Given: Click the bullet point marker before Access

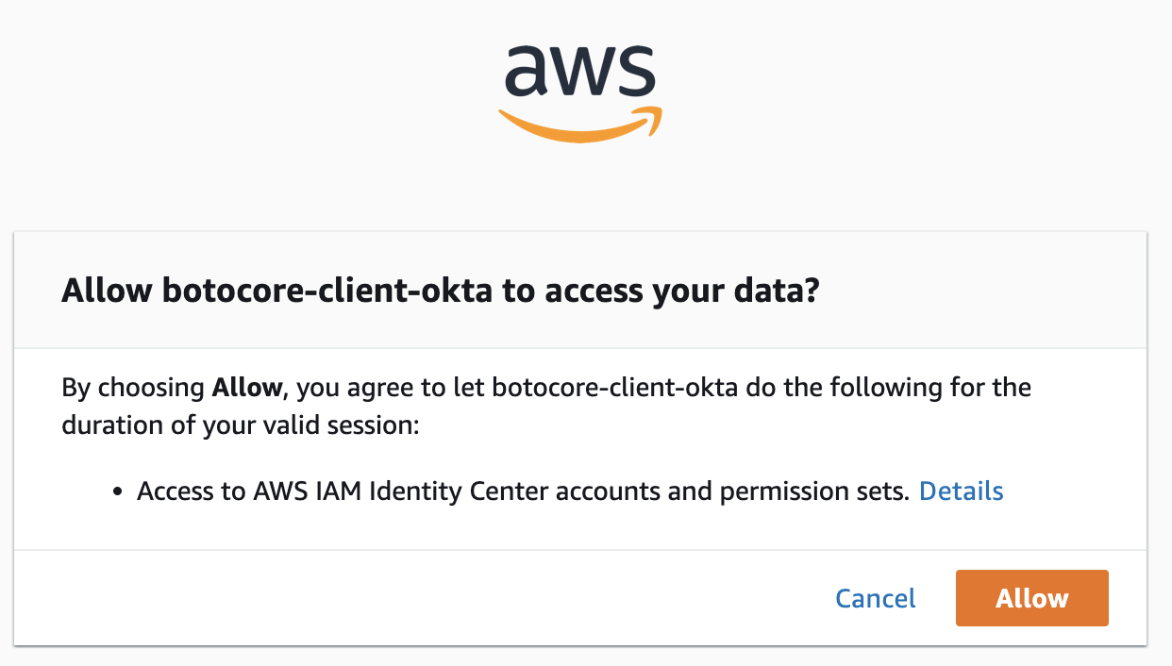Looking at the screenshot, I should coord(118,492).
